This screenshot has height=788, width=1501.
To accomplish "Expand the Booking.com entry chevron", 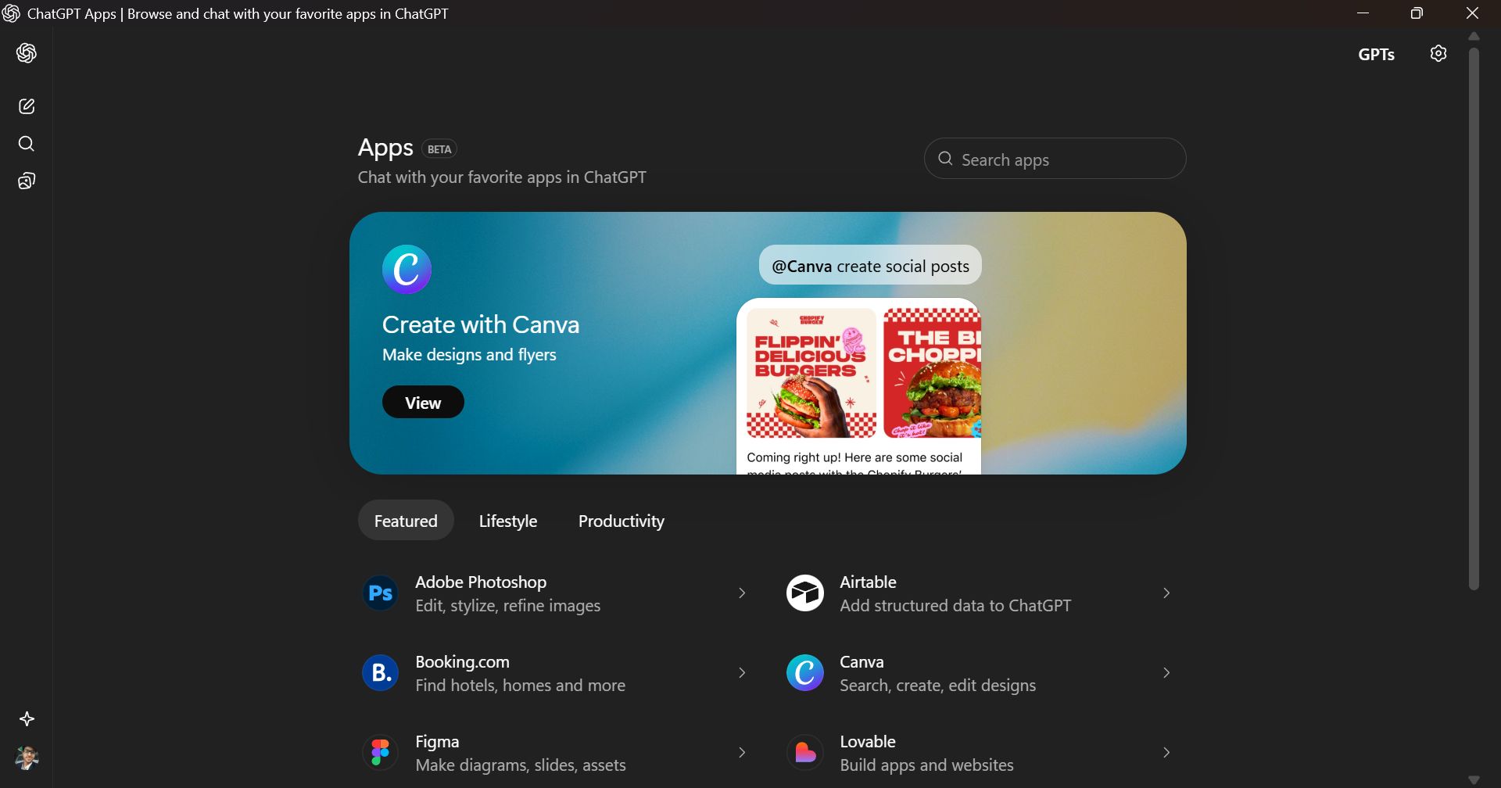I will (x=742, y=673).
